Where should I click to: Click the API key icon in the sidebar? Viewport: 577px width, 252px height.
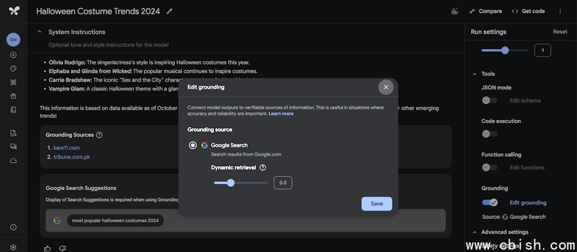coord(13,40)
